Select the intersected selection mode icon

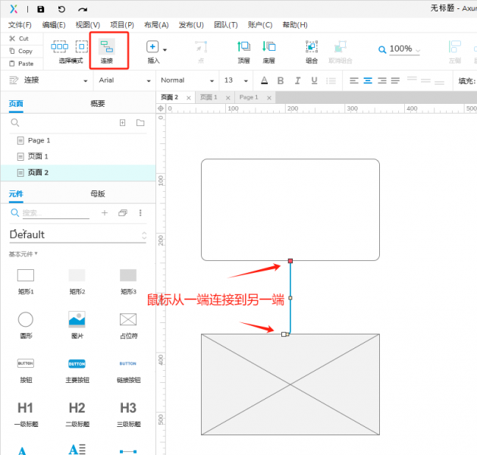pos(60,46)
